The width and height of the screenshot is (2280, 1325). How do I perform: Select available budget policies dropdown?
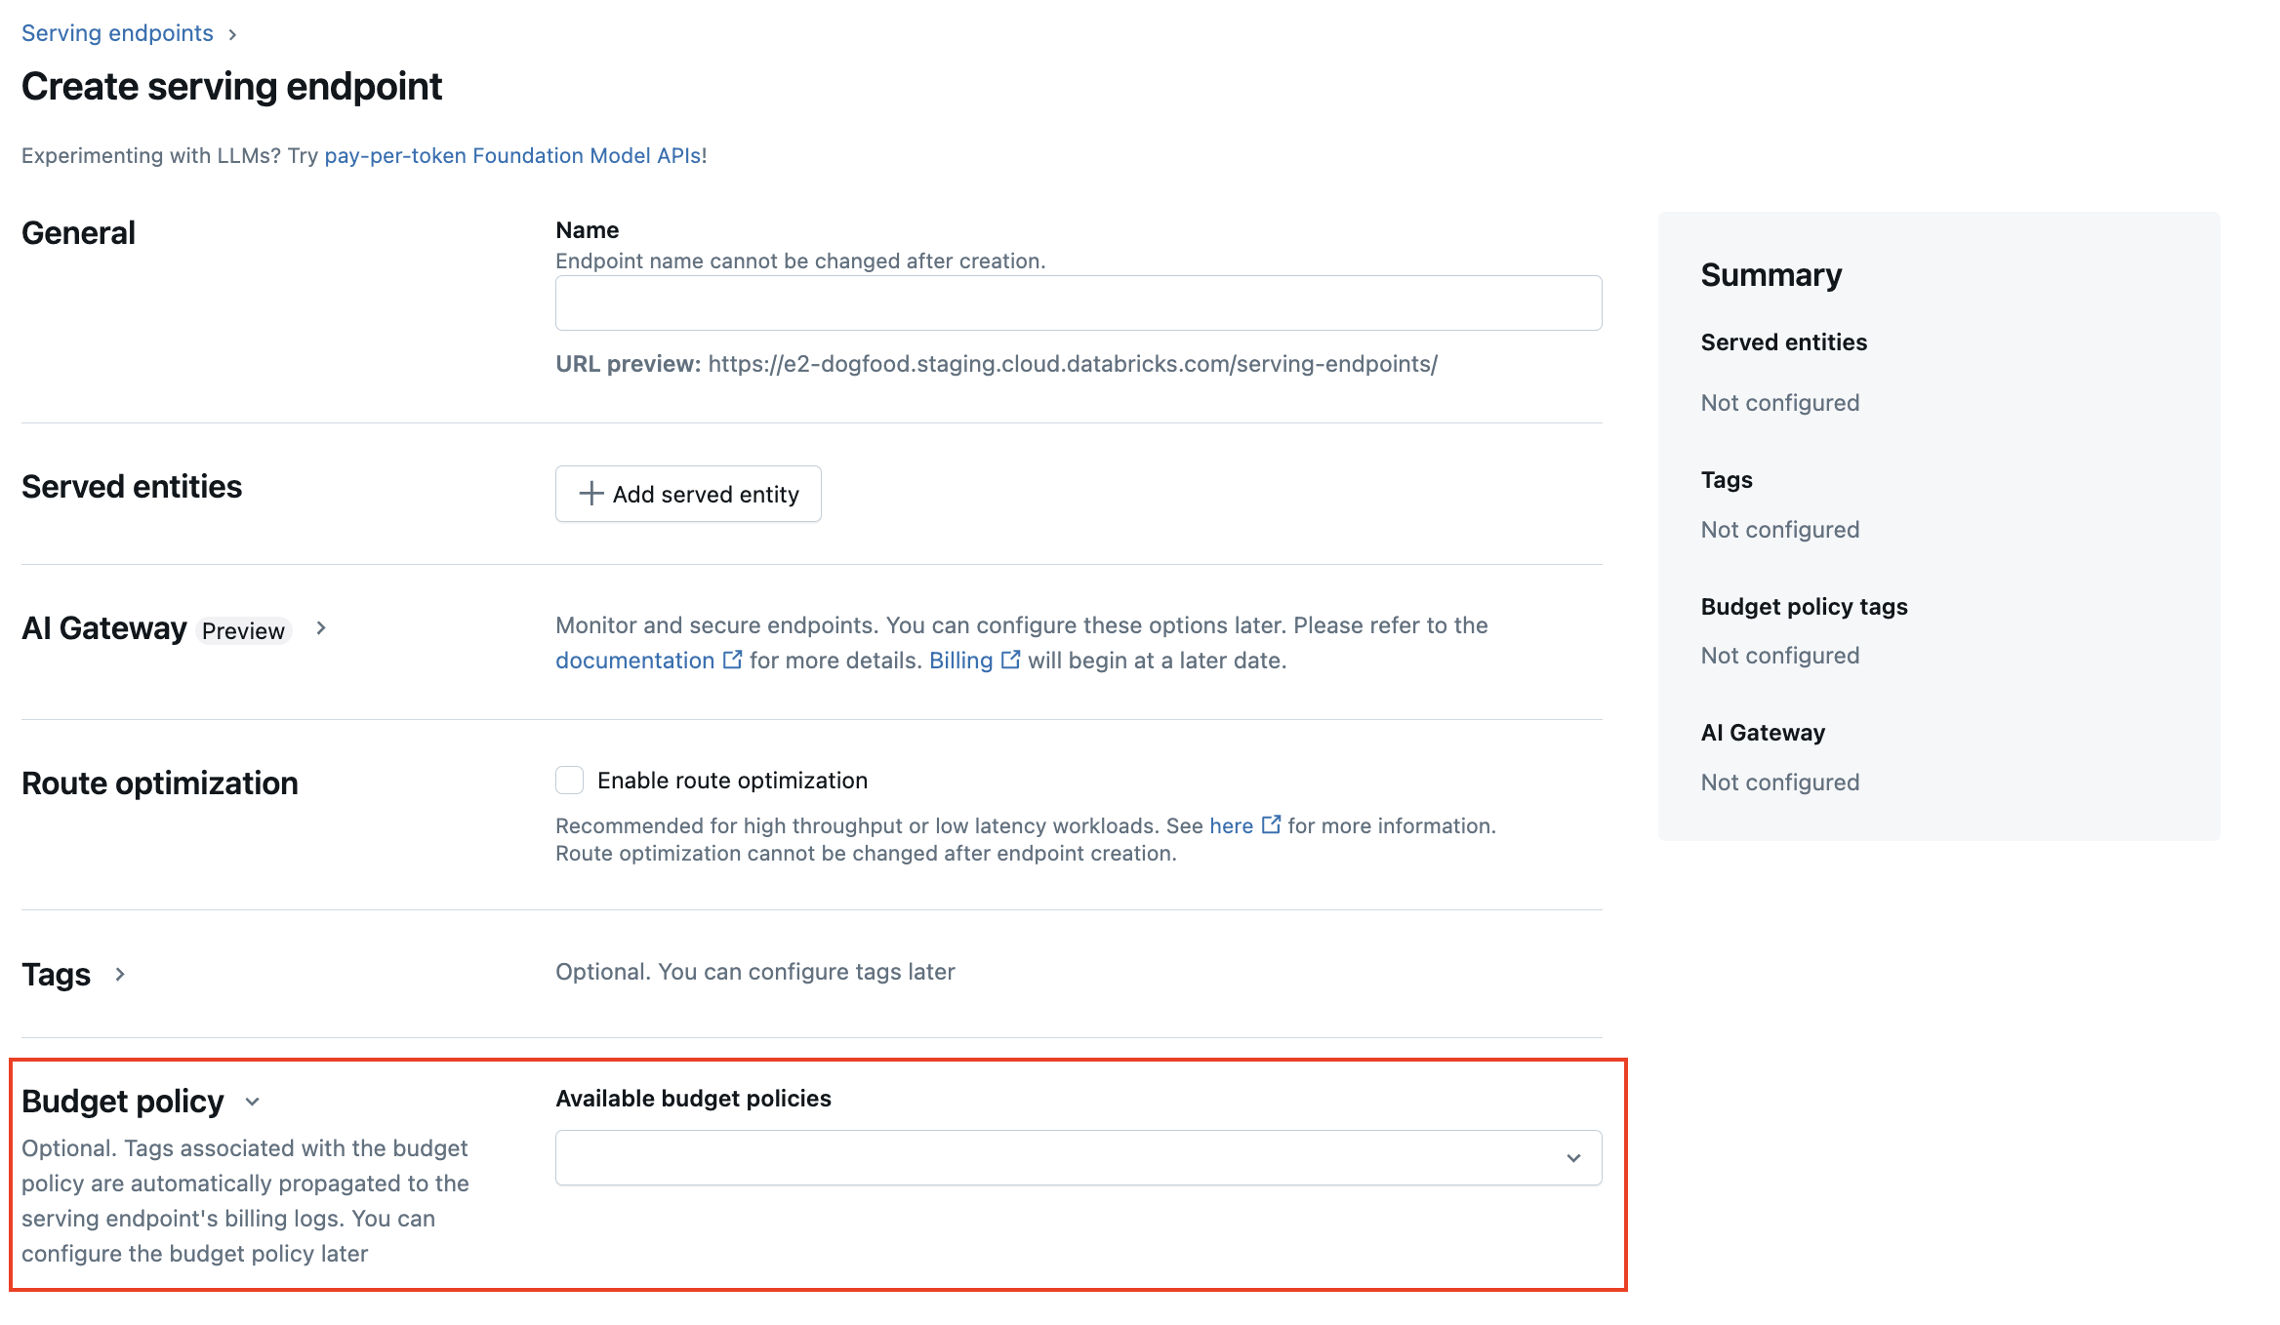point(1079,1158)
